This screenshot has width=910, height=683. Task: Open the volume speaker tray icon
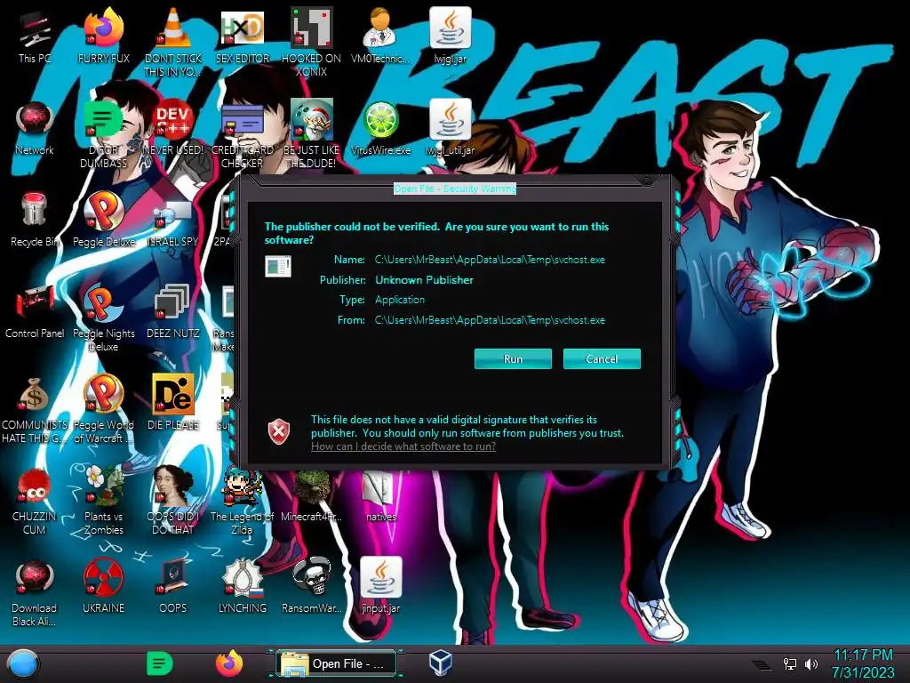(811, 663)
